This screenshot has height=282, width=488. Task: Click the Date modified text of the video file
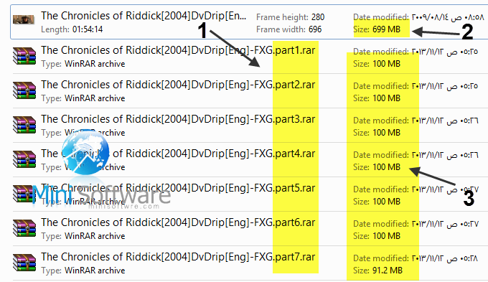(419, 17)
